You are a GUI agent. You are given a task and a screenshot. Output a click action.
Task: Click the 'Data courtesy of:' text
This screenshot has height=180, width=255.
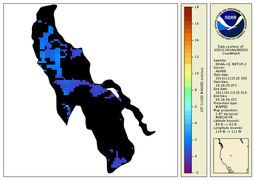[x=231, y=47]
